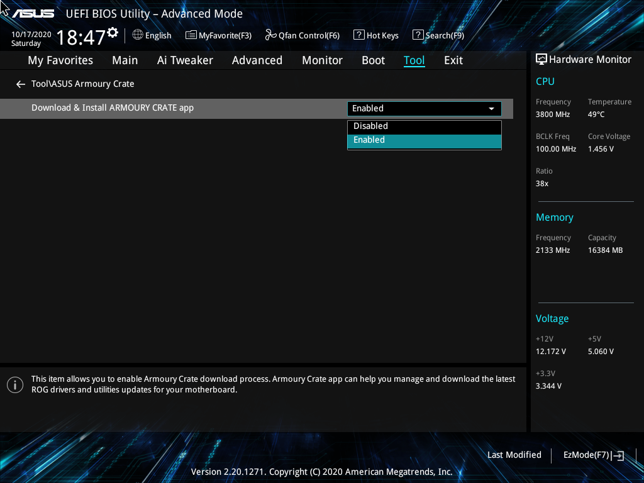
Task: Click the Memory section heading
Action: 555,217
